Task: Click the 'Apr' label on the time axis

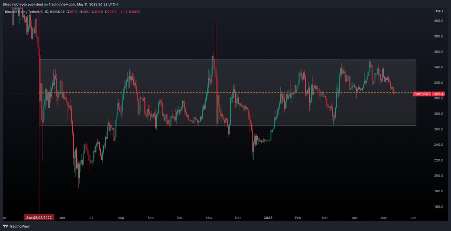Action: [x=355, y=217]
